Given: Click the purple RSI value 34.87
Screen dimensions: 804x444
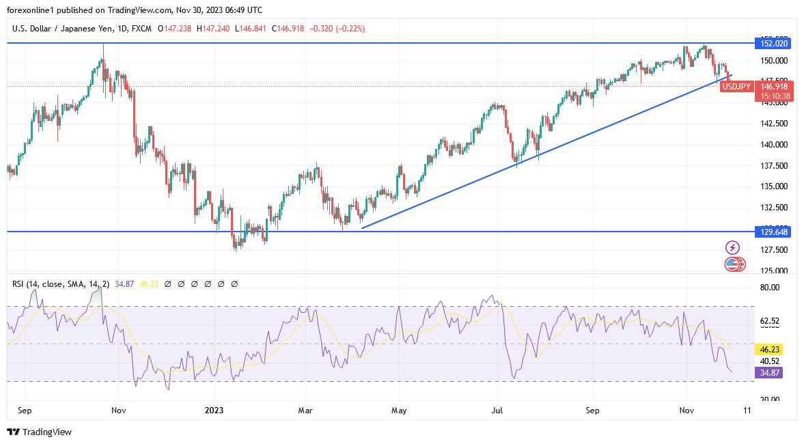Looking at the screenshot, I should point(123,283).
